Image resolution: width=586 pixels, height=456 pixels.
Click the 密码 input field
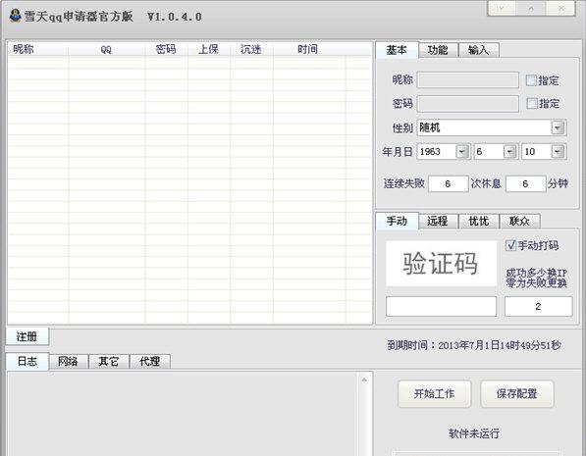467,103
